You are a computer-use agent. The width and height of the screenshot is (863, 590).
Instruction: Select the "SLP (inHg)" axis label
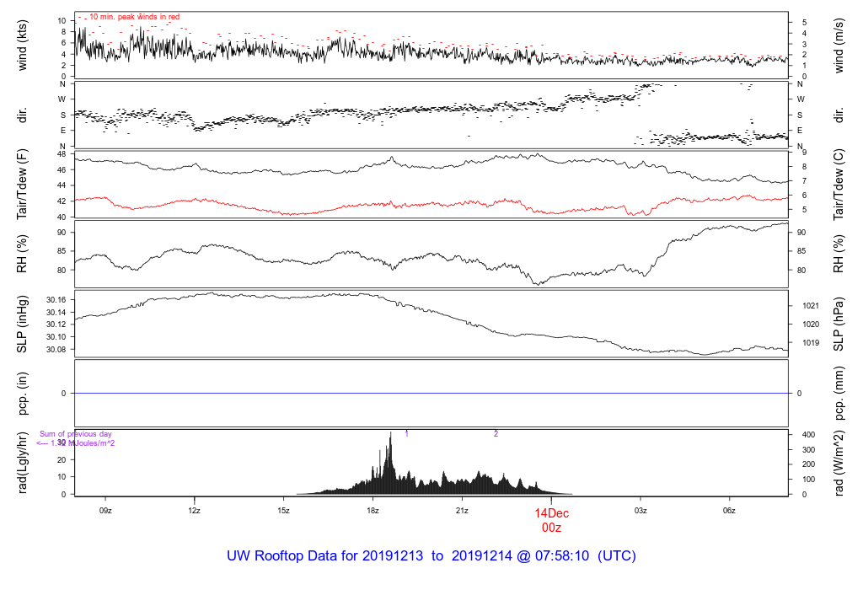22,324
